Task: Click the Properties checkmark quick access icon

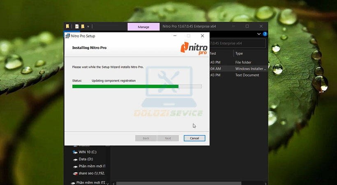Action: [77, 26]
